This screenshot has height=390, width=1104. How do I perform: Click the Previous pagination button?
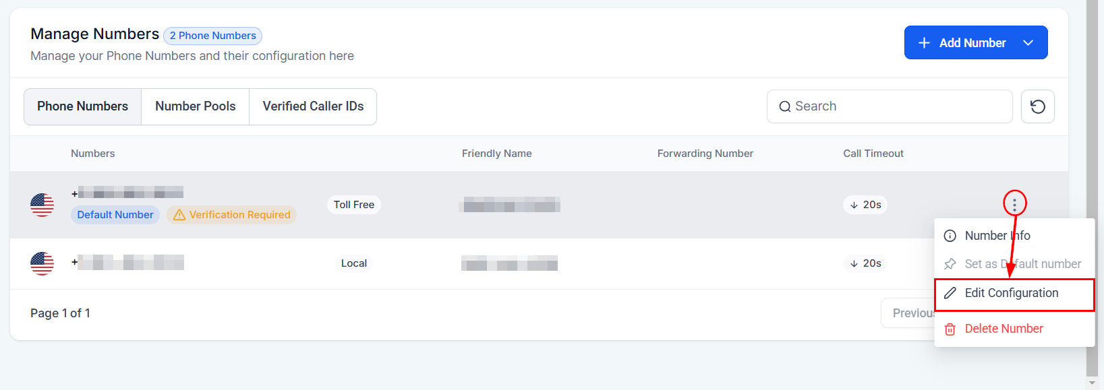pyautogui.click(x=908, y=313)
